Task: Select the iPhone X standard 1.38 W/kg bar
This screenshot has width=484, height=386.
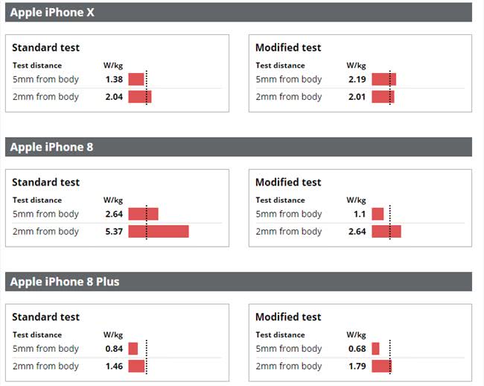Action: click(136, 80)
